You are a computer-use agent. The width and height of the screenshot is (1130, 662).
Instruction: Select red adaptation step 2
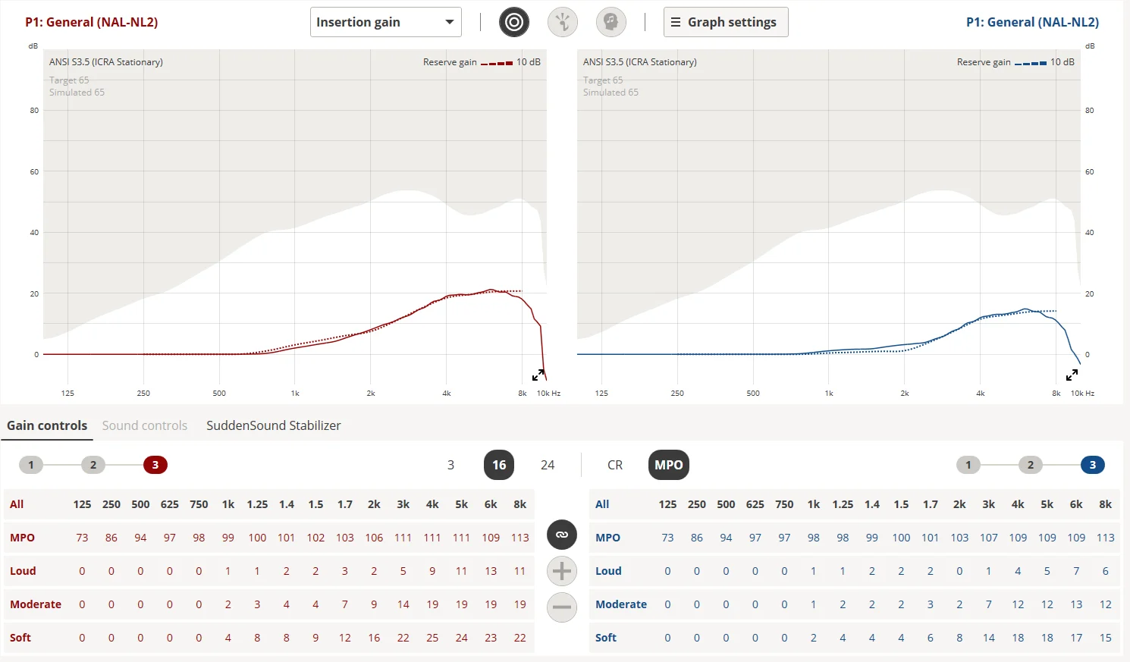pos(93,465)
